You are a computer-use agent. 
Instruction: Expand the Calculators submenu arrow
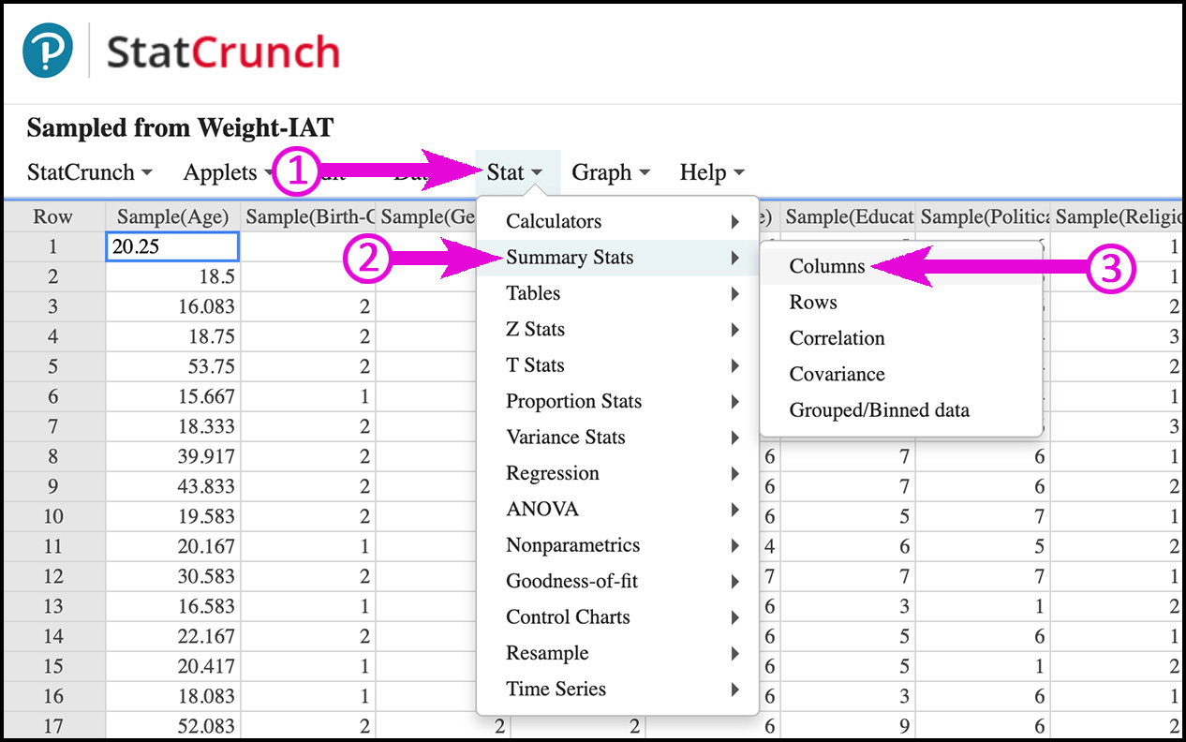(x=734, y=222)
